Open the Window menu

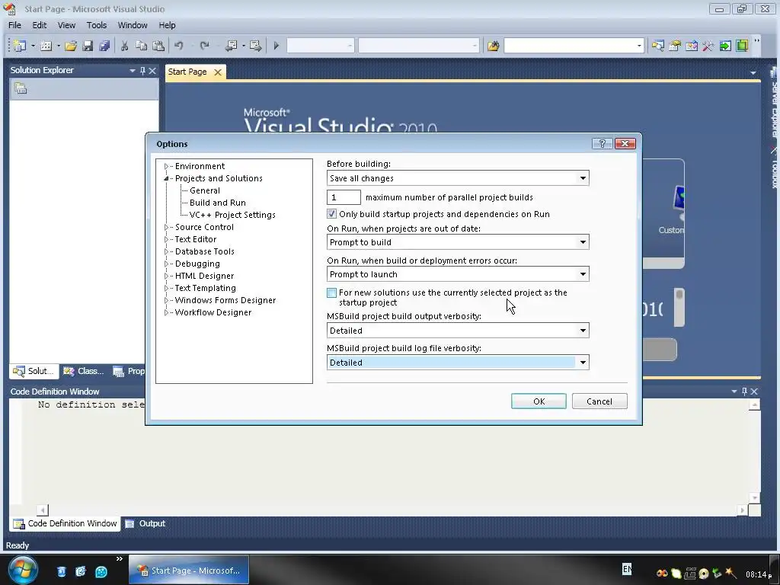[133, 25]
